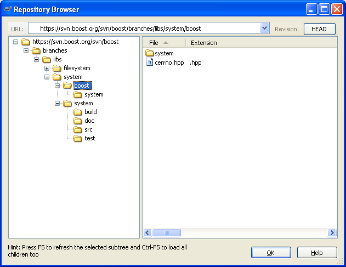Click the root repository folder icon

point(26,42)
